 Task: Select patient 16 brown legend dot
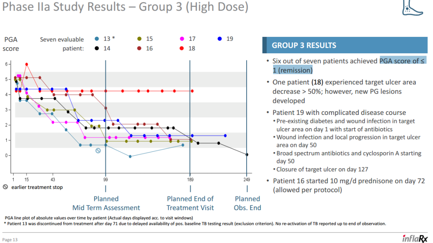140,48
